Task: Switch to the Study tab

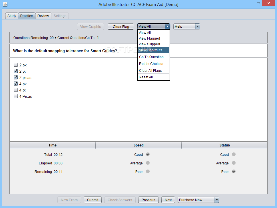Action: click(x=12, y=16)
